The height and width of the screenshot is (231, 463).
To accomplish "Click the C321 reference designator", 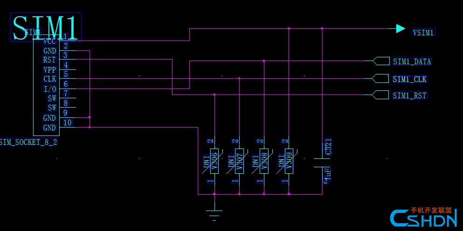I will coord(328,147).
